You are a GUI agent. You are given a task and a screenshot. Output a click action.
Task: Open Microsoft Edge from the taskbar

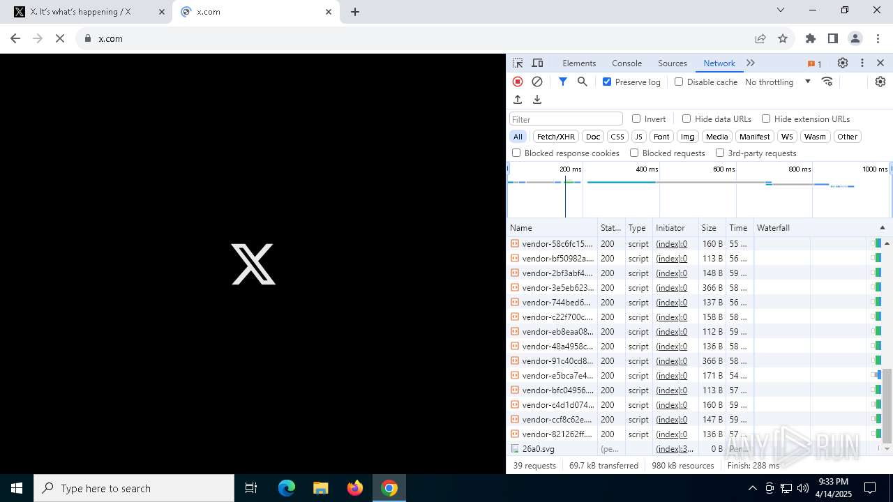tap(287, 488)
